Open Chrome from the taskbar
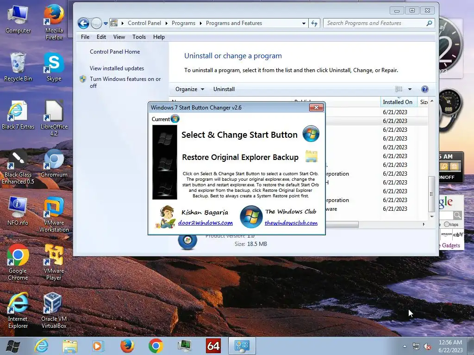 [156, 346]
